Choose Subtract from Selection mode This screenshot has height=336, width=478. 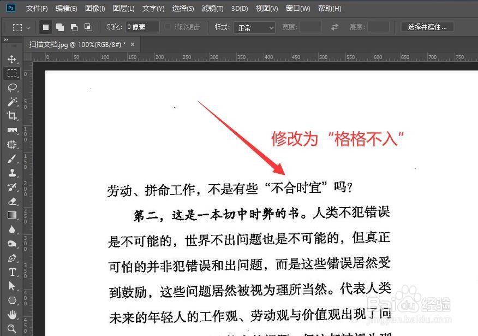coord(74,27)
